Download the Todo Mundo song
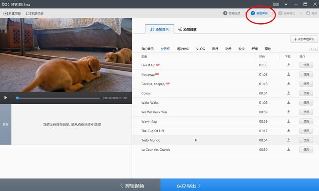Image resolution: width=319 pixels, height=191 pixels. click(288, 140)
